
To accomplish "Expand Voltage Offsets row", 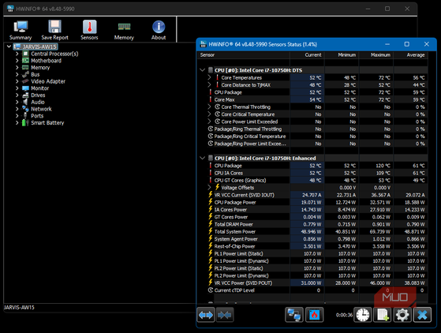I will (x=209, y=187).
